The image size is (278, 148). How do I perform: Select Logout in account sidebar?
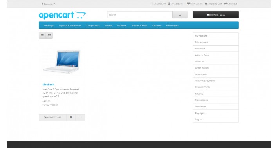coord(216,120)
